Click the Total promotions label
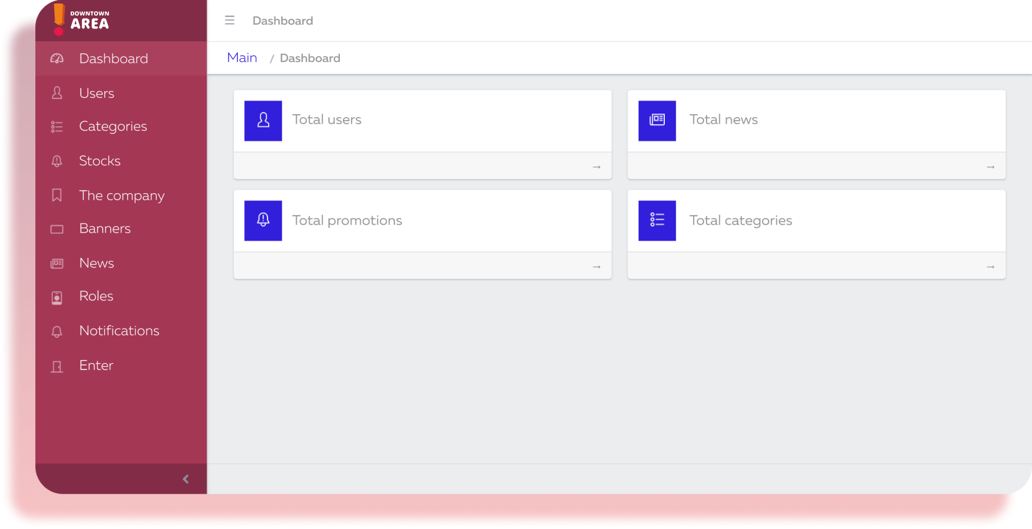Viewport: 1032px width, 529px height. (x=347, y=220)
